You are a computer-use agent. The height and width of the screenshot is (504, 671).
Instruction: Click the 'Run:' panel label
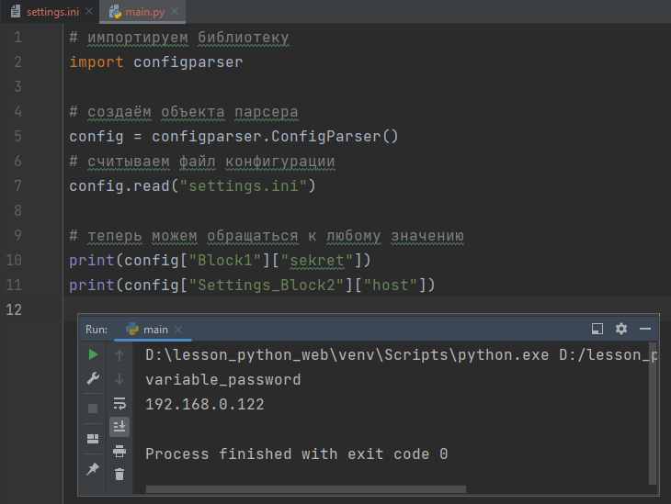tap(97, 330)
